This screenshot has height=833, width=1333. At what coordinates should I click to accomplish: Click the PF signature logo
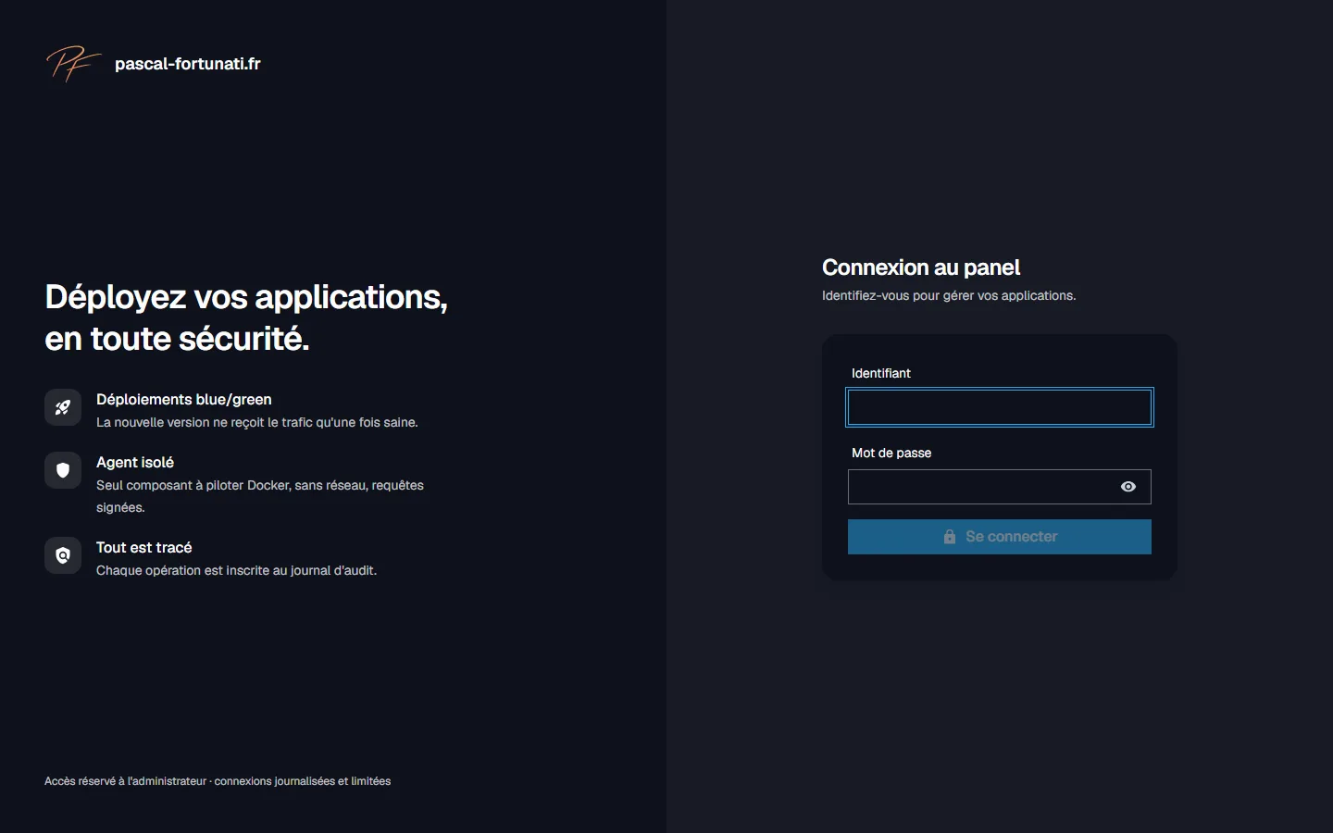[74, 64]
